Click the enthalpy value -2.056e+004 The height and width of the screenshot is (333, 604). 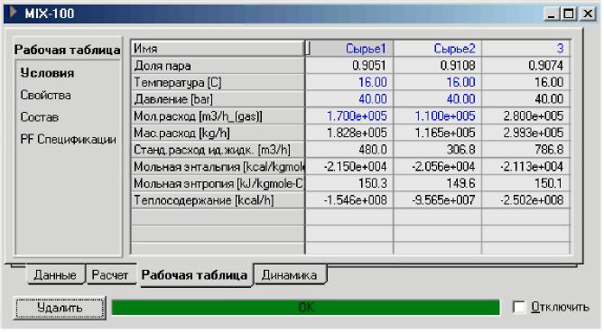tap(438, 167)
